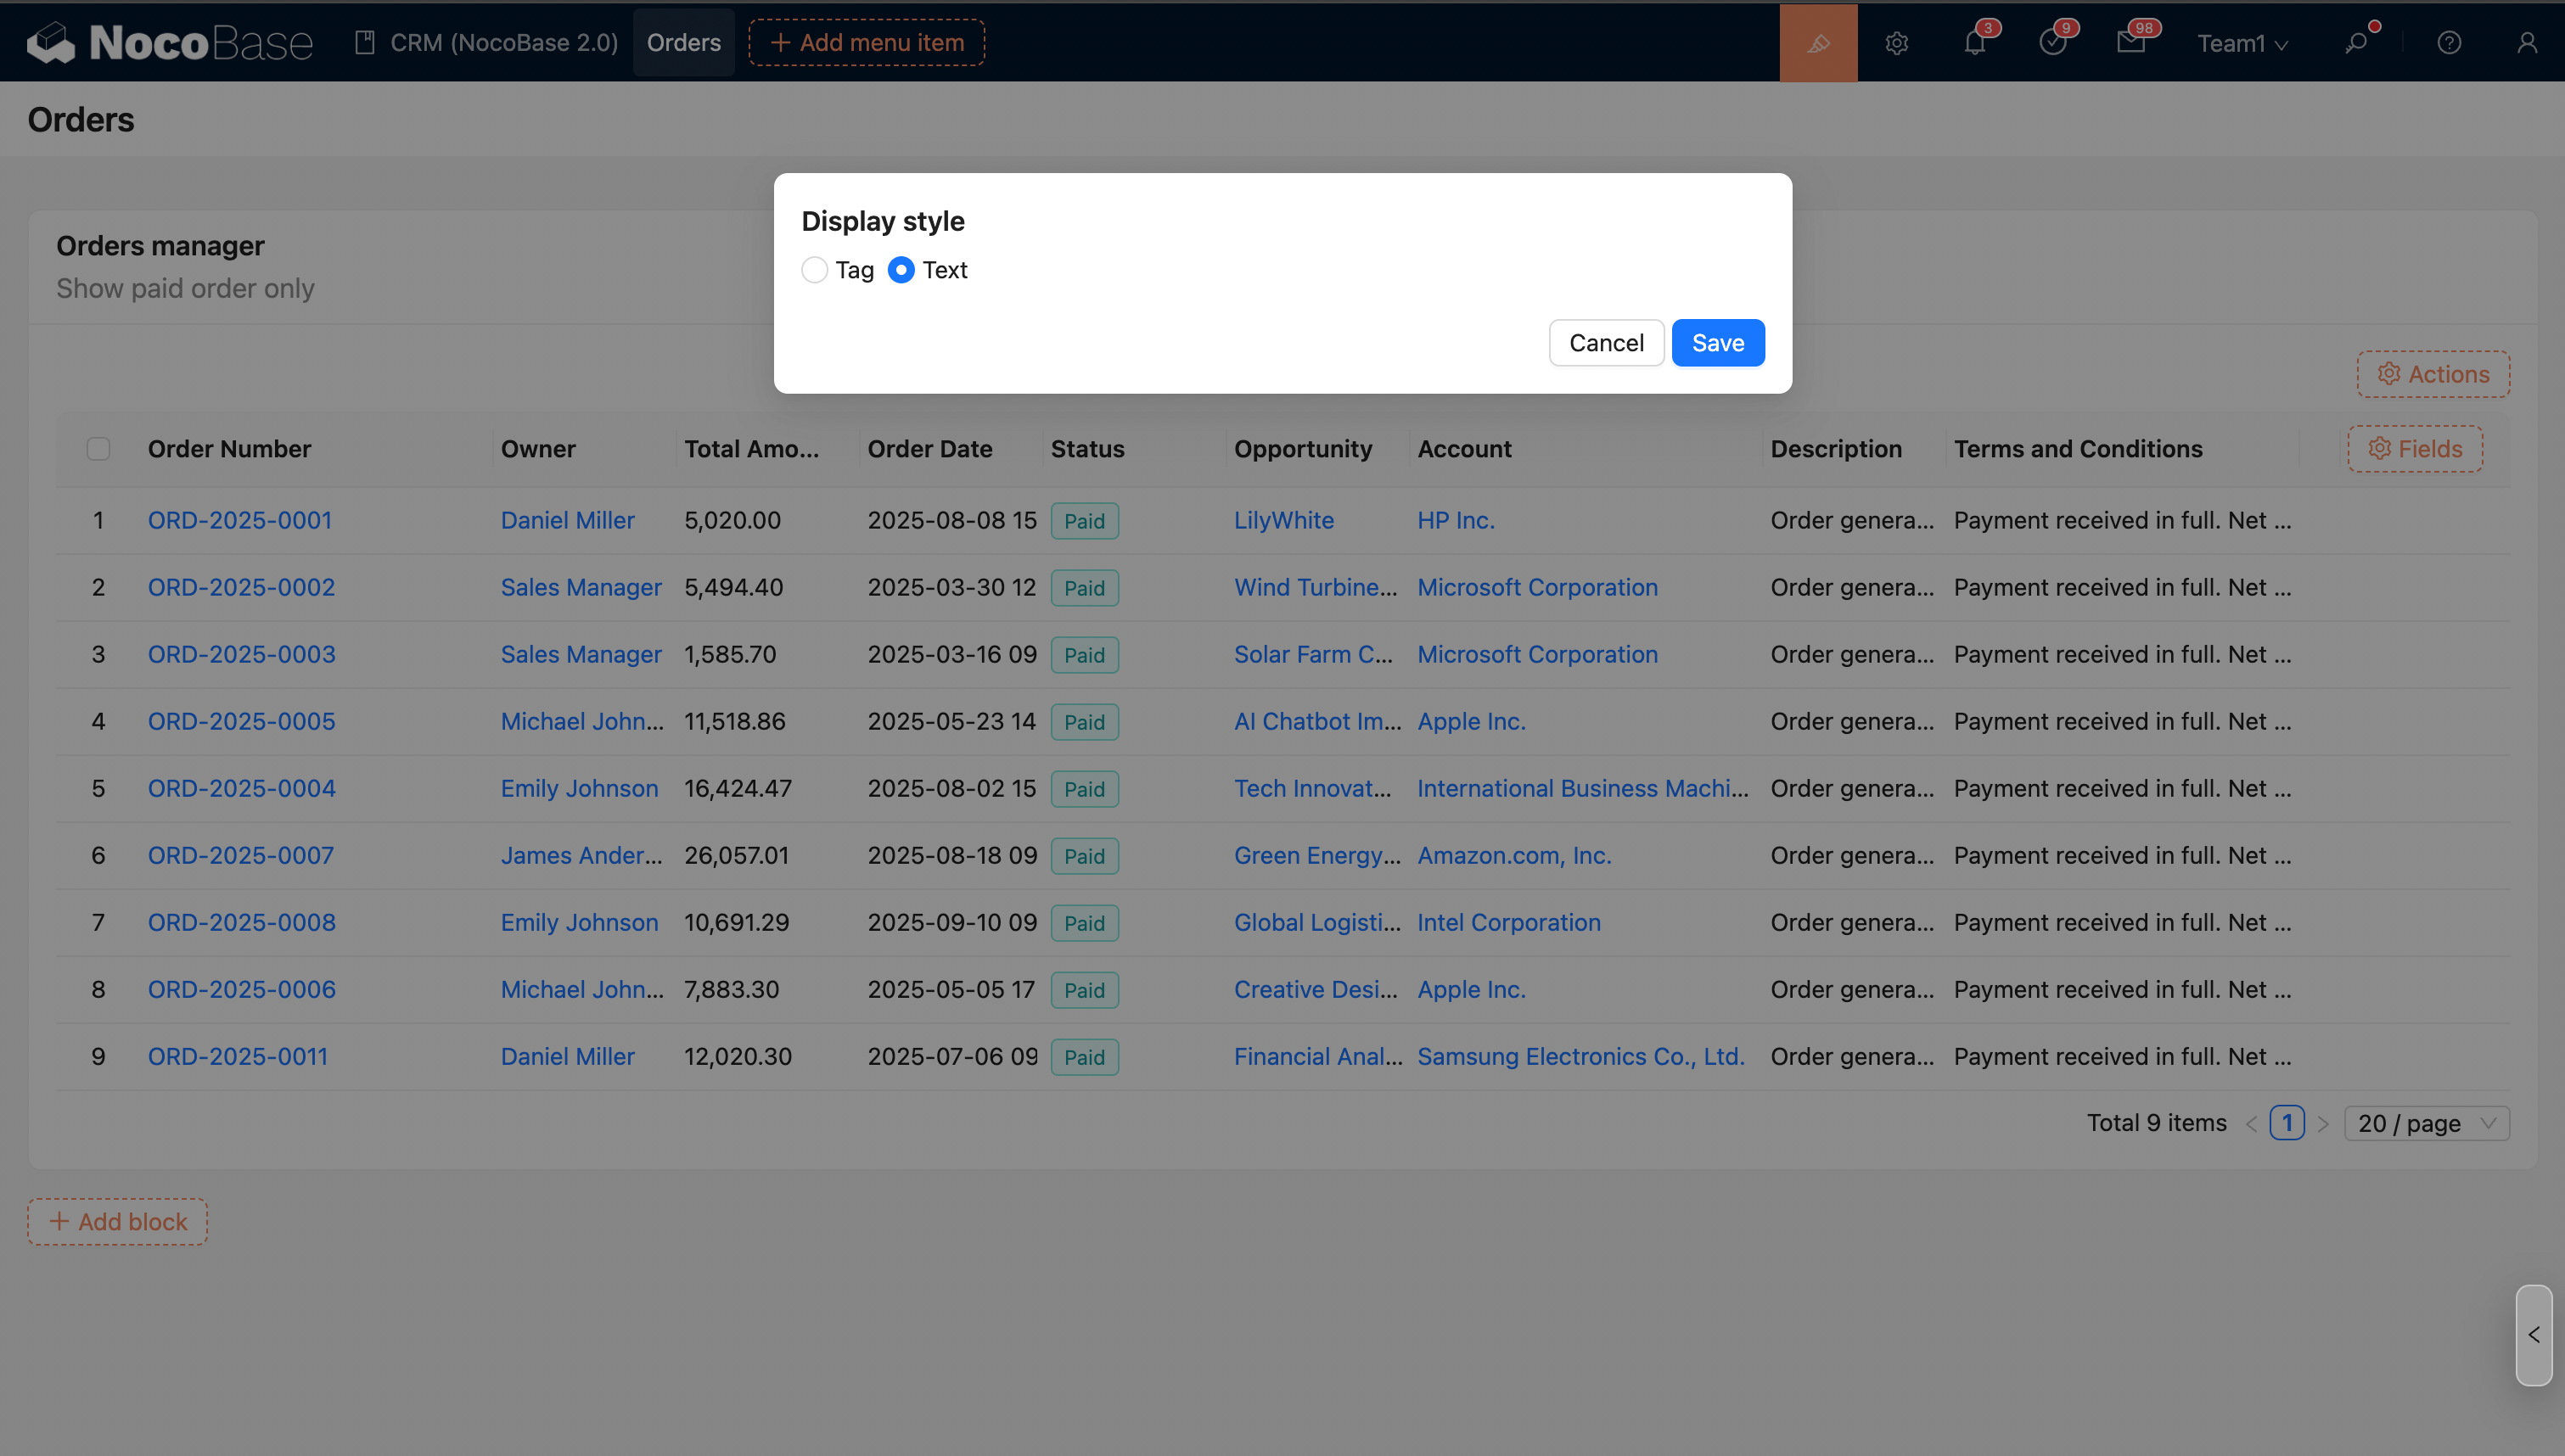Viewport: 2565px width, 1456px height.
Task: Expand the Team1 dropdown
Action: coord(2242,43)
